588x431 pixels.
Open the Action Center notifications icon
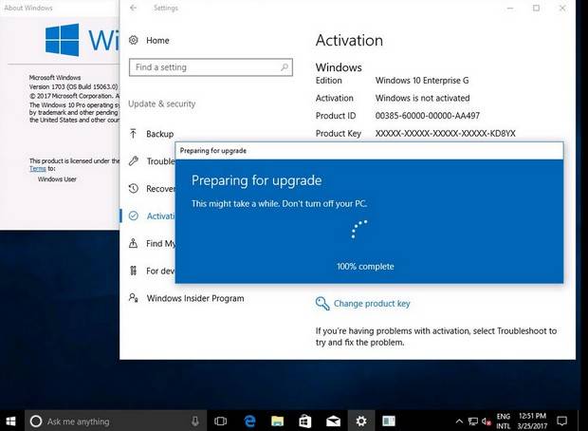coord(561,421)
